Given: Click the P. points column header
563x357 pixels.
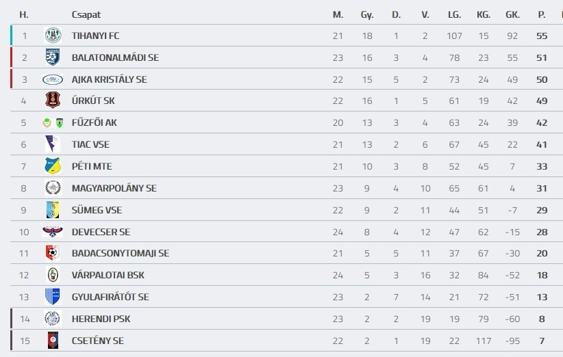Looking at the screenshot, I should pos(542,14).
